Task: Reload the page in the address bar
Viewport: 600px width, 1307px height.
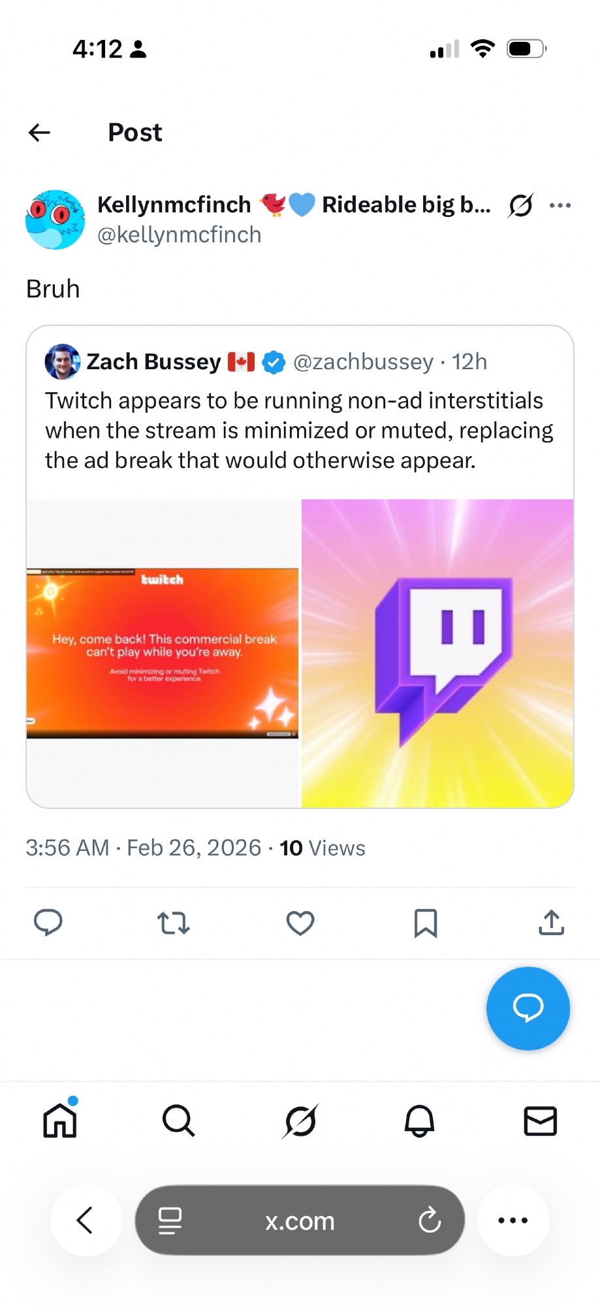Action: [x=430, y=1220]
